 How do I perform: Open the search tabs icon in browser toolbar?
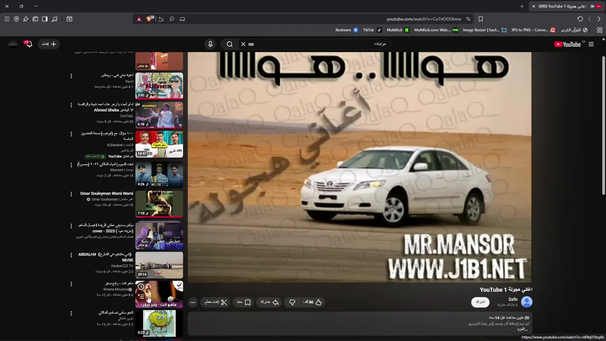[69, 19]
